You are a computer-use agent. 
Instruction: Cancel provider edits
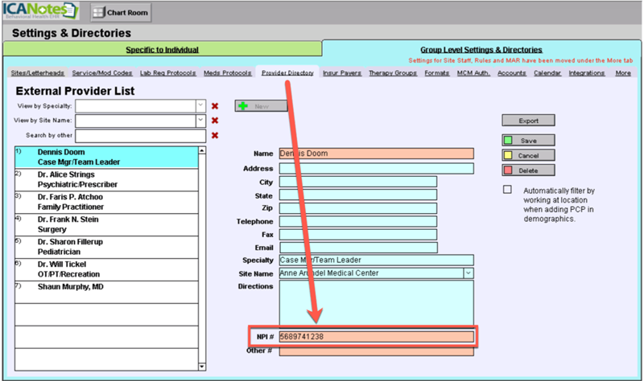(x=528, y=155)
